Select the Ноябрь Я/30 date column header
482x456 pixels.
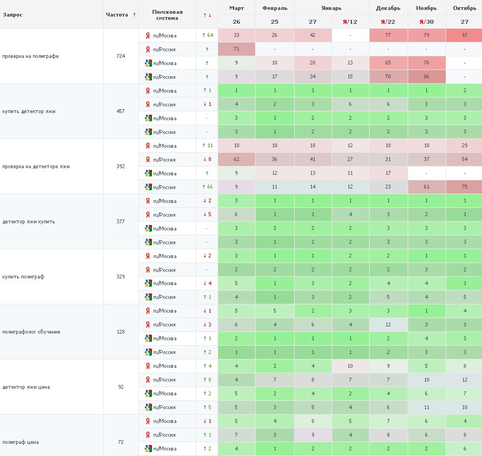[x=426, y=22]
